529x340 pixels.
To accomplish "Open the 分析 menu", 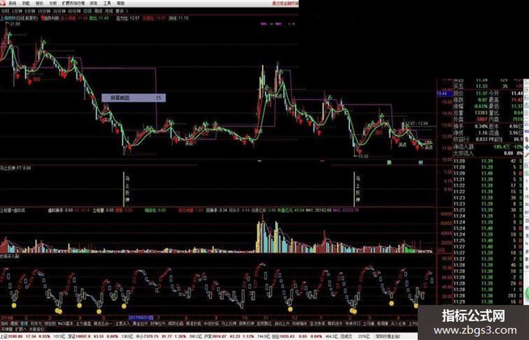I will pyautogui.click(x=53, y=3).
